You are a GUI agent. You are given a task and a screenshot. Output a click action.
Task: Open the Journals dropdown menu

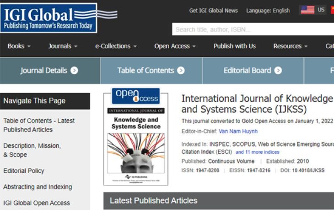click(x=63, y=46)
